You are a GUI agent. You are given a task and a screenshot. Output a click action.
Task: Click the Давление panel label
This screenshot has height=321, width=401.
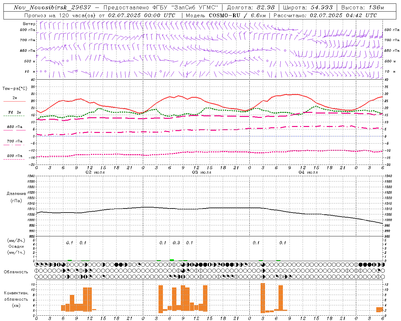[16, 193]
